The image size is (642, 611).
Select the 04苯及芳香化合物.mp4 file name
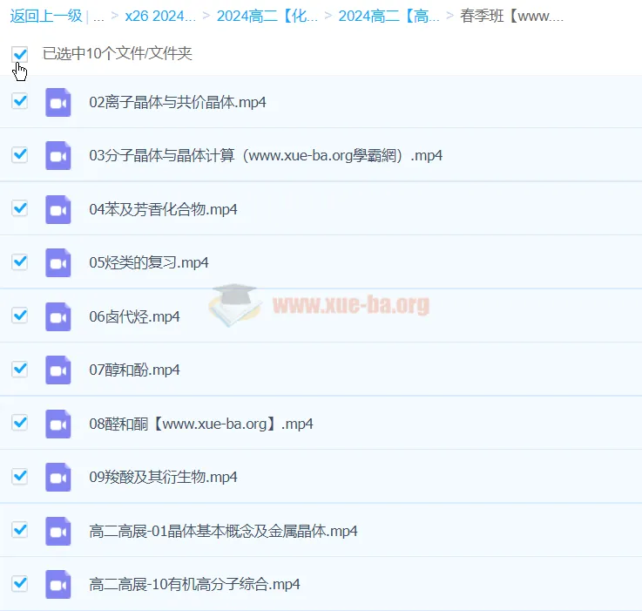[x=163, y=209]
